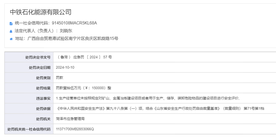
Task: Click the legal representative name 刘晓东
Action: [66, 31]
